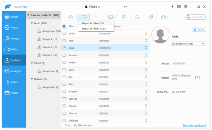
Task: Collapse Tous les contacts tree node
Action: pos(28,15)
